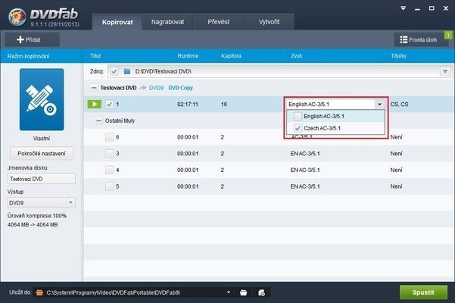Click Není subtitles cell in title 3 row
455x303 pixels.
(x=396, y=154)
